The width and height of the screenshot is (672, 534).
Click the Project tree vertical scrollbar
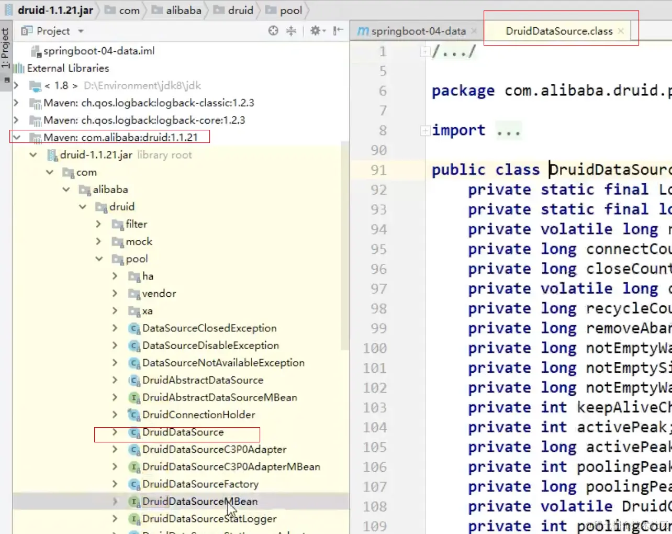[x=344, y=246]
